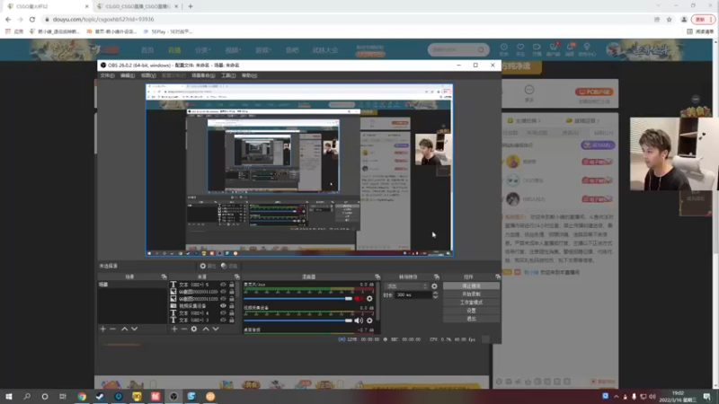
Task: Bookmark this page with the star icon
Action: [669, 19]
